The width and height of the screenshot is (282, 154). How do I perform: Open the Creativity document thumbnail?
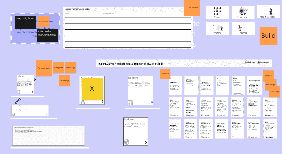click(206, 129)
